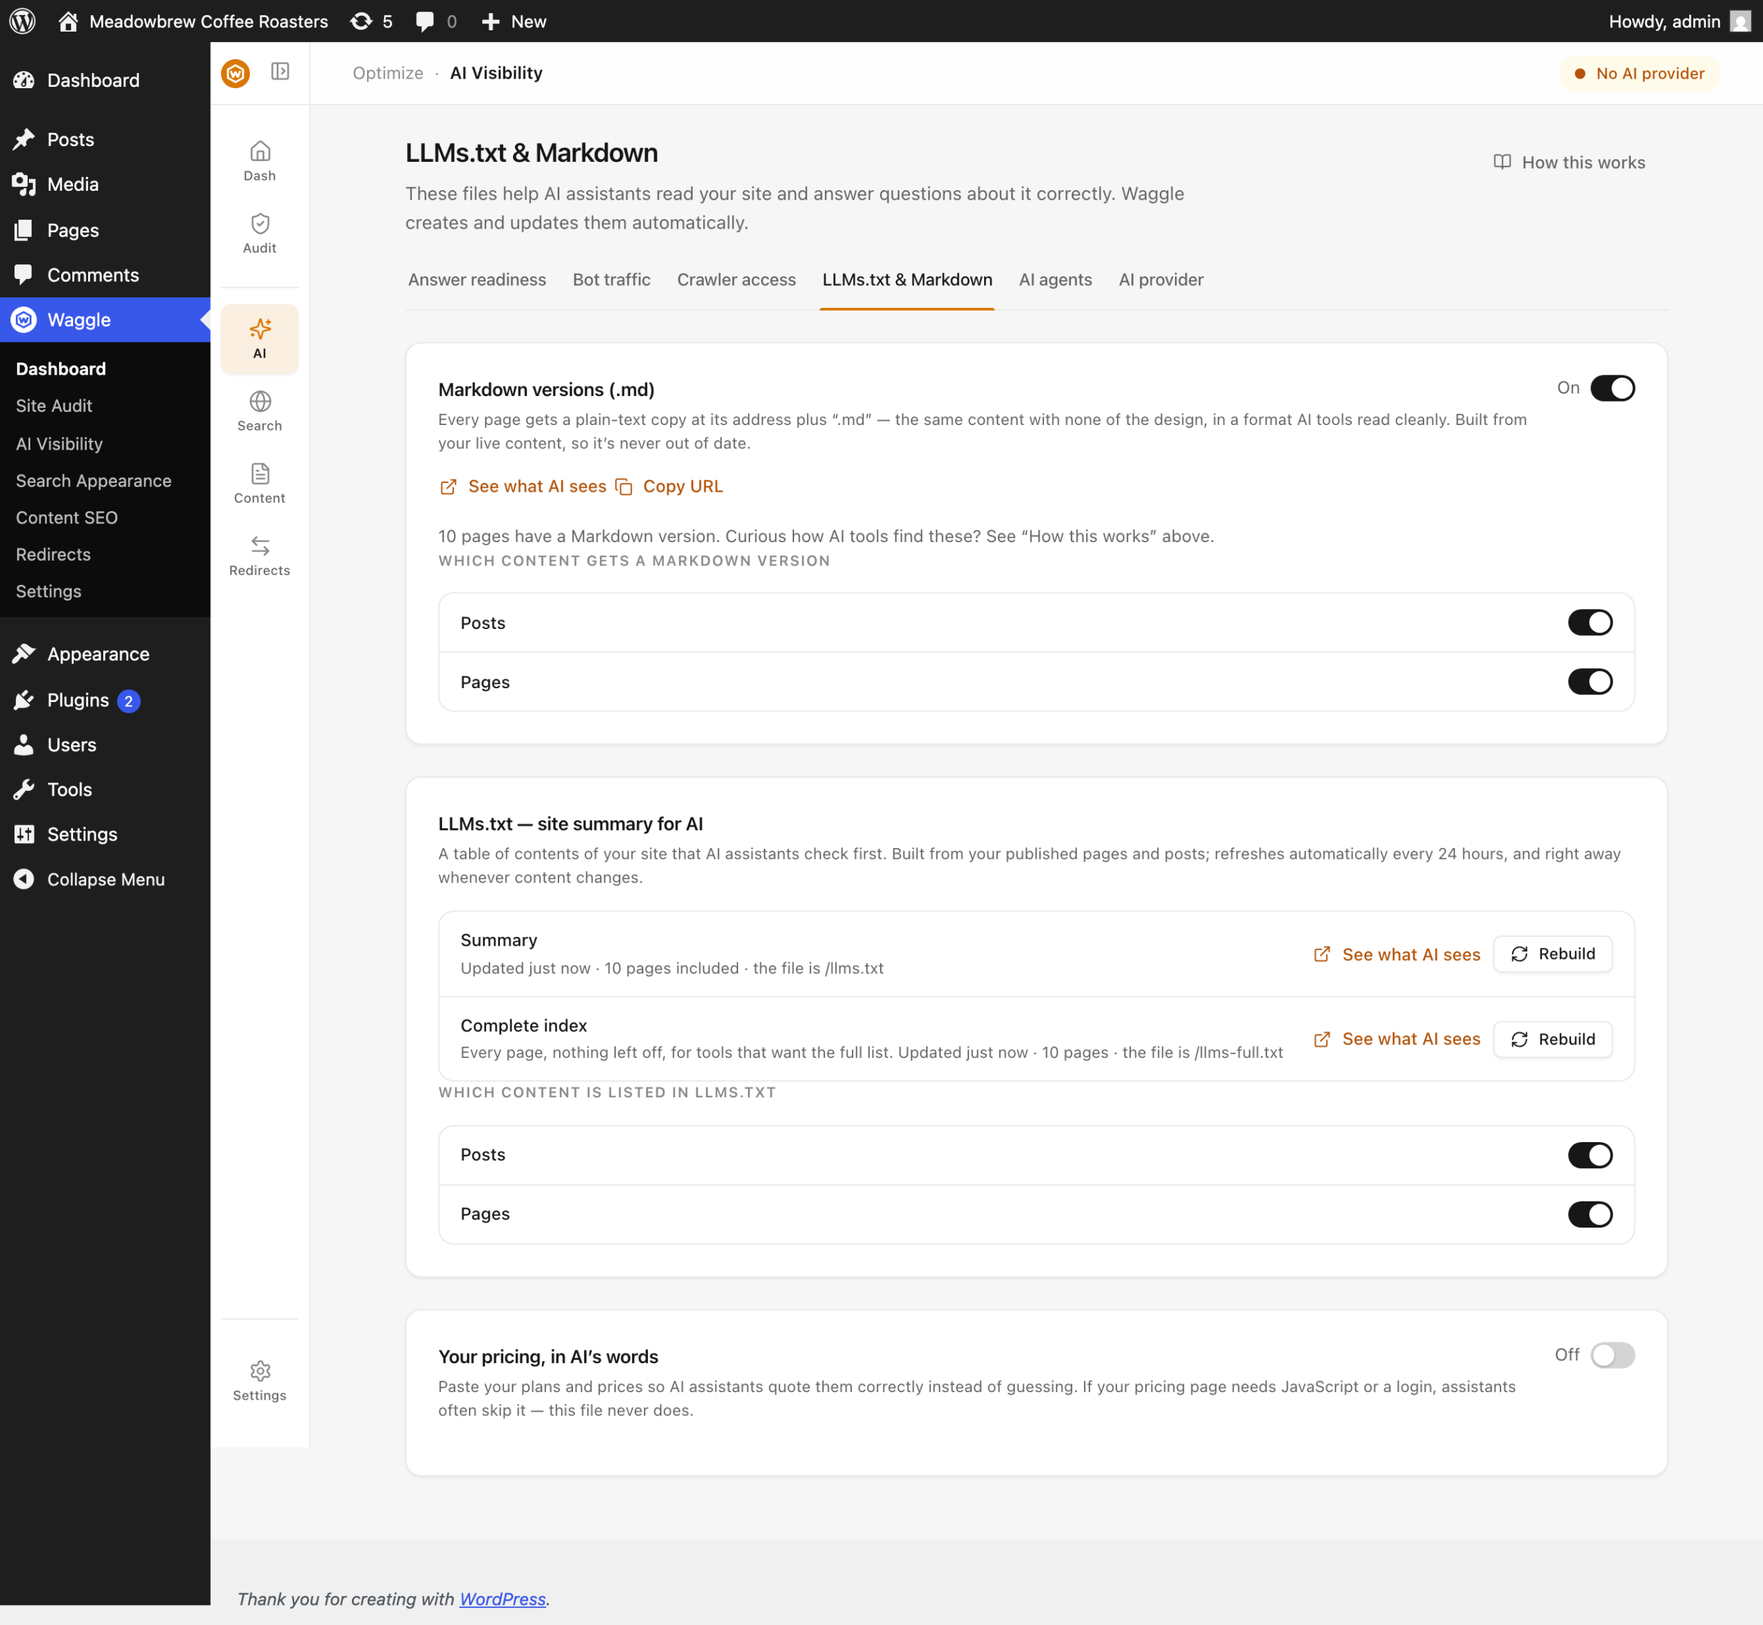Open Waggle Dashboard submenu item
The width and height of the screenshot is (1763, 1625).
[x=61, y=369]
